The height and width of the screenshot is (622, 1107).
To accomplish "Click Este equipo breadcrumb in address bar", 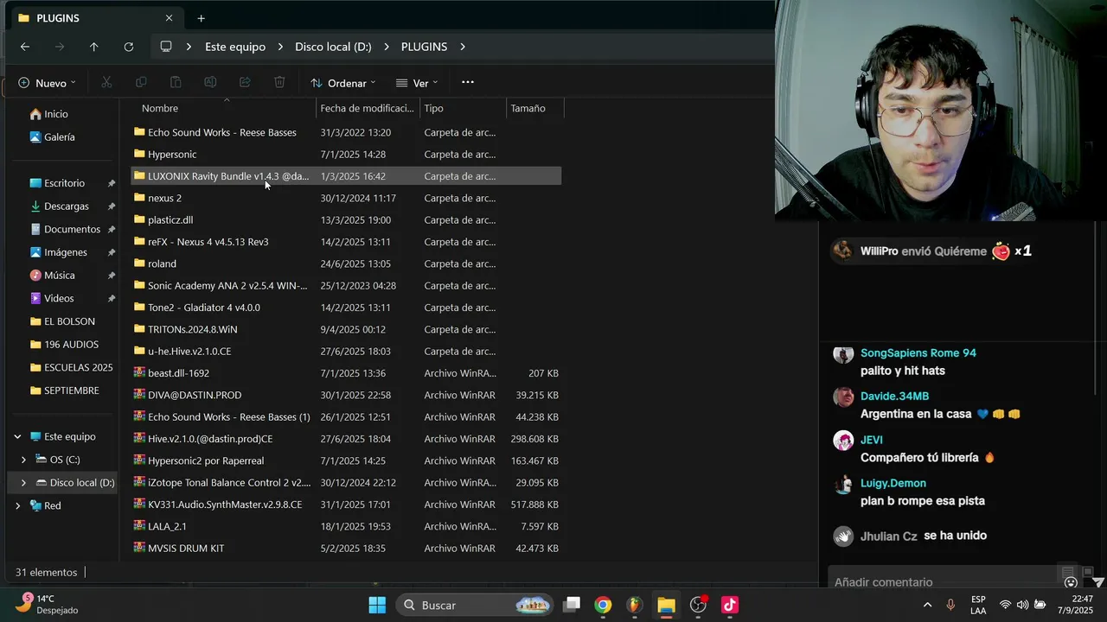I will [235, 47].
